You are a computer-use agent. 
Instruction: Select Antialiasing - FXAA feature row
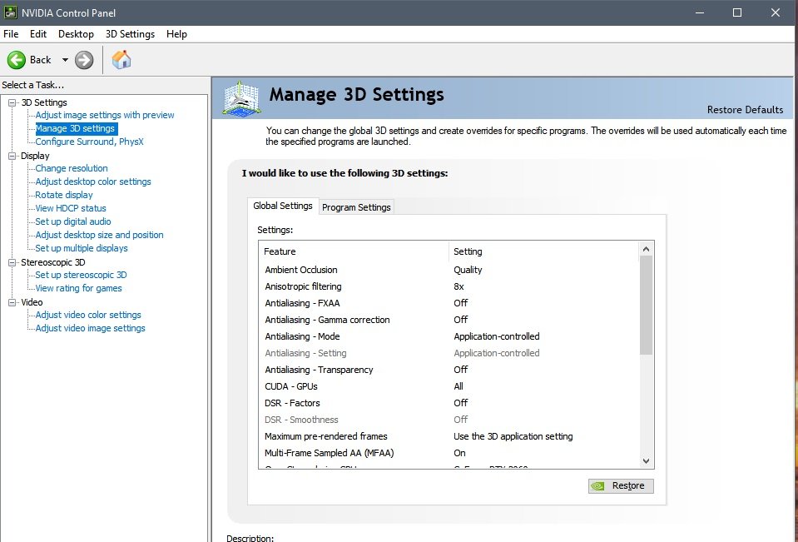click(449, 303)
